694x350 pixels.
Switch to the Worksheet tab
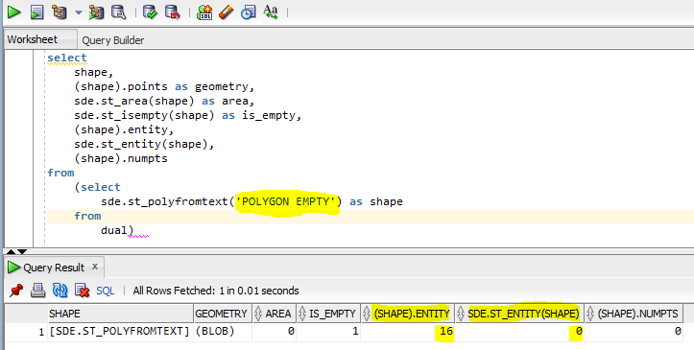[x=40, y=39]
